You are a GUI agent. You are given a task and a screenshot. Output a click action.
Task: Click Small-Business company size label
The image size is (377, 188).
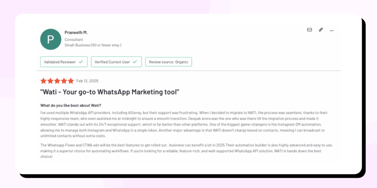[x=93, y=45]
